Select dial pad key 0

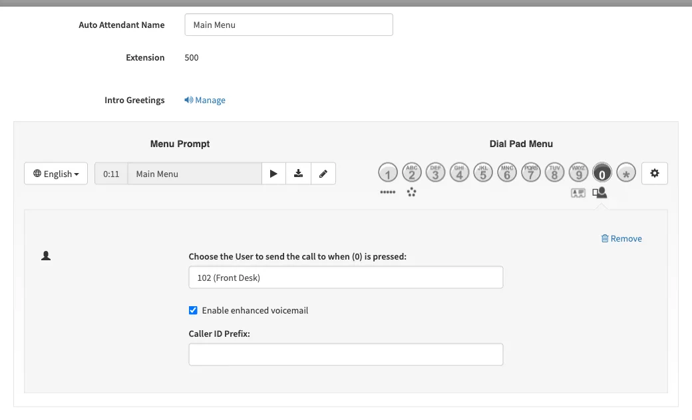602,172
